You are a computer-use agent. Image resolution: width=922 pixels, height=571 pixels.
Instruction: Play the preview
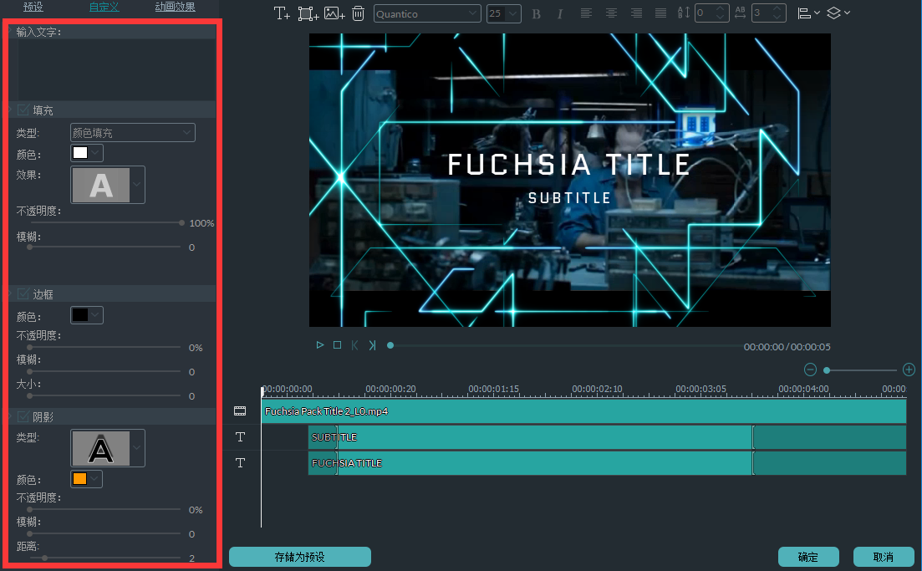point(320,345)
